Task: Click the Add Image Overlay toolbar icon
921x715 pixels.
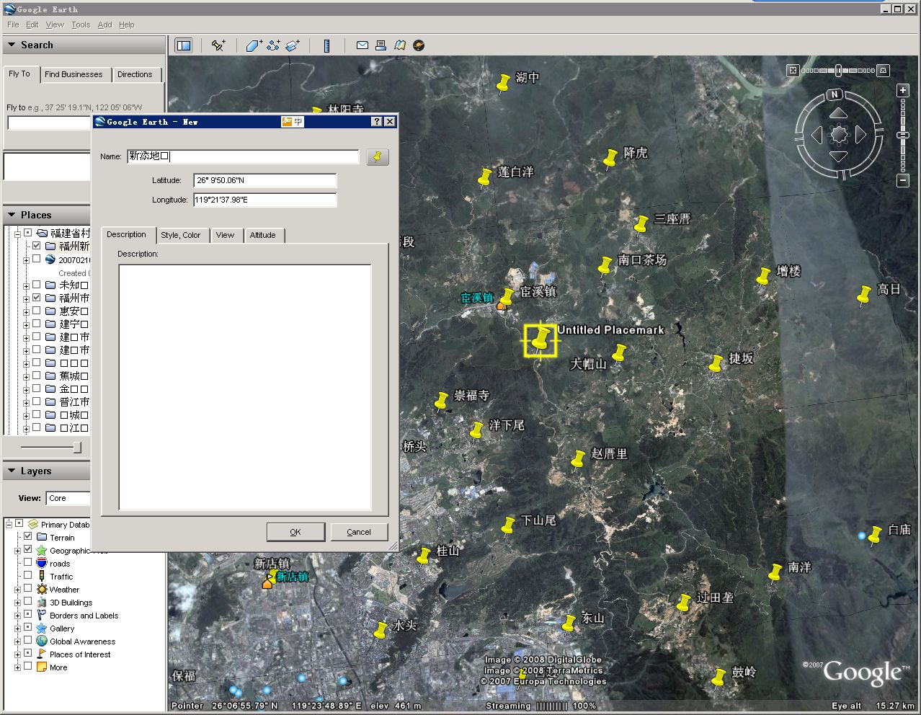Action: click(293, 45)
